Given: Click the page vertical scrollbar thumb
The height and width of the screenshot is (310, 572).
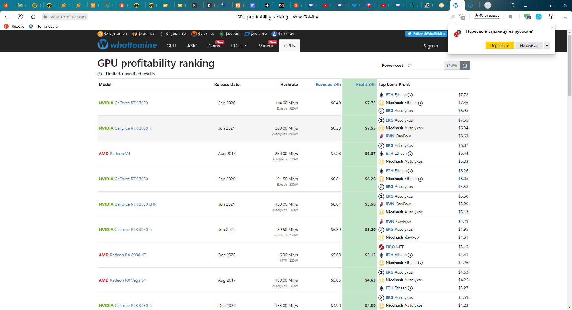Looking at the screenshot, I should point(569,66).
